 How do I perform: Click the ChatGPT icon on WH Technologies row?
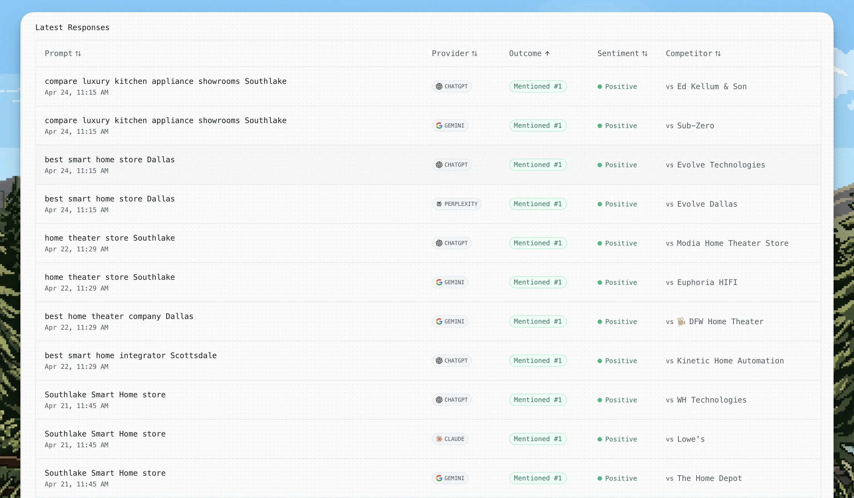[439, 400]
